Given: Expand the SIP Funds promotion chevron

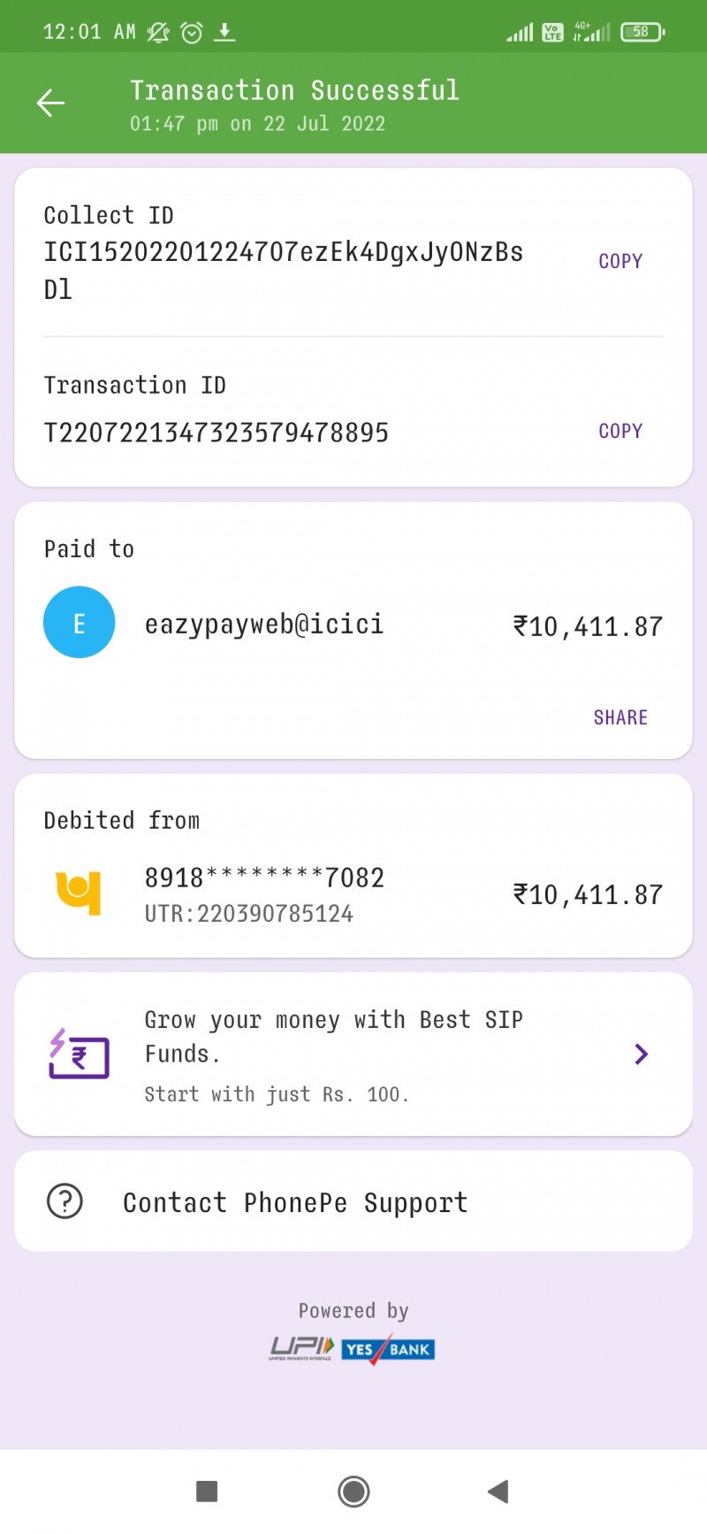Looking at the screenshot, I should (x=642, y=1054).
